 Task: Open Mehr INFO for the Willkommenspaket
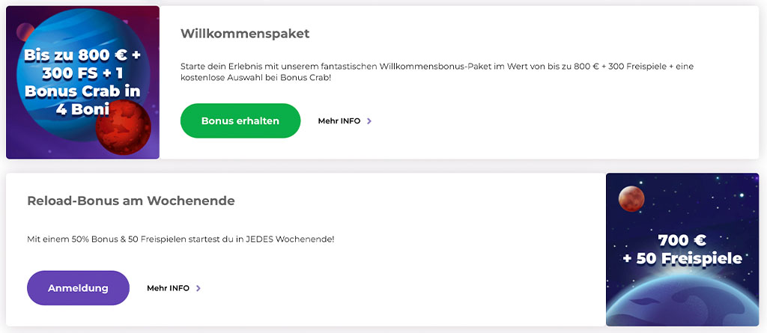(x=339, y=120)
